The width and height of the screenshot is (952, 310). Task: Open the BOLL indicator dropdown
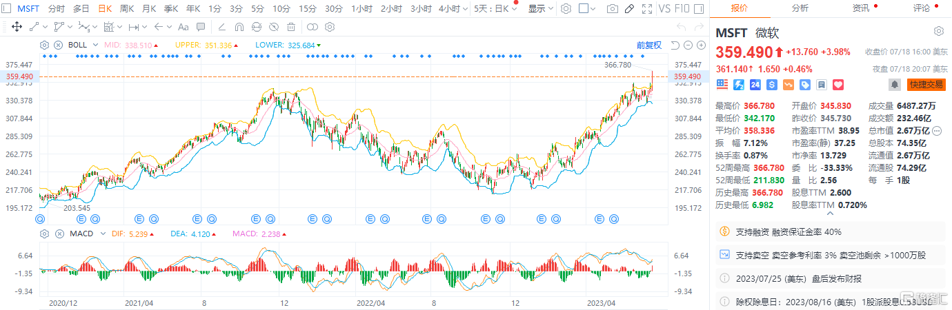click(95, 45)
